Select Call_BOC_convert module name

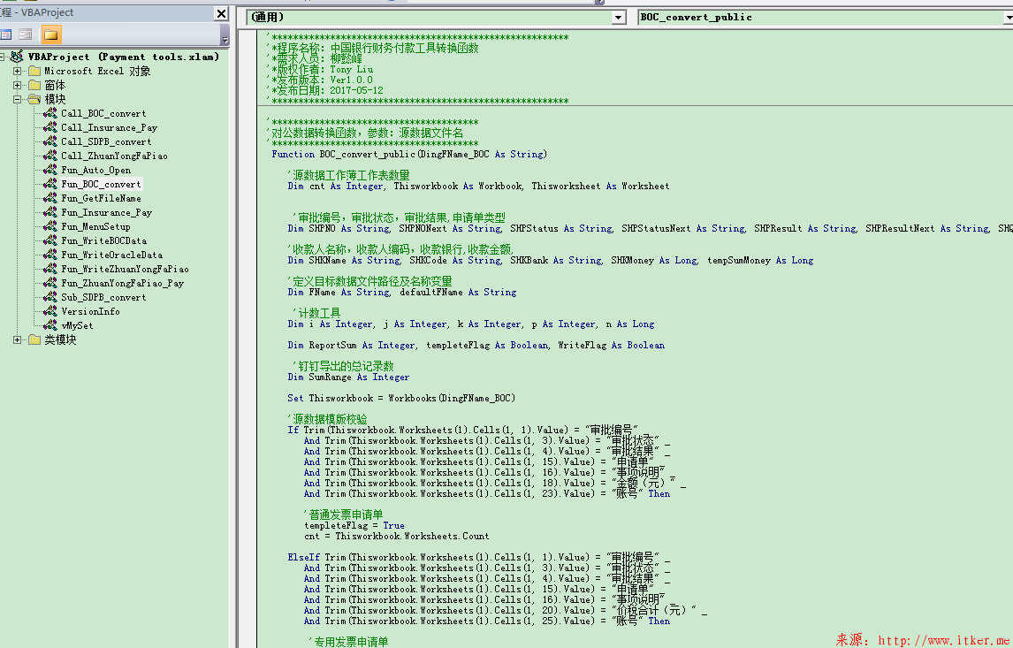point(103,114)
